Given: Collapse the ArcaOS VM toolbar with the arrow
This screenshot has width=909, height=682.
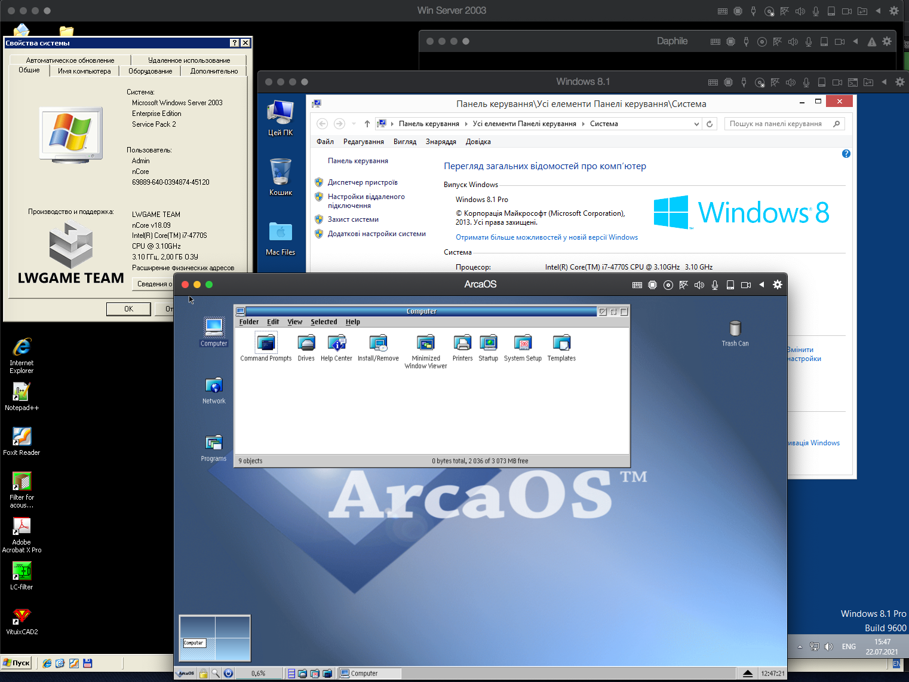Looking at the screenshot, I should [761, 285].
